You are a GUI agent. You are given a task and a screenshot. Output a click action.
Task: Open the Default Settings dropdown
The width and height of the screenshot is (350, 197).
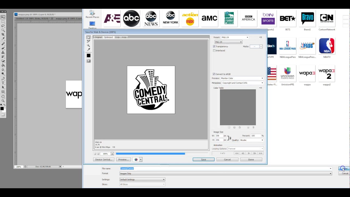[x=142, y=179]
